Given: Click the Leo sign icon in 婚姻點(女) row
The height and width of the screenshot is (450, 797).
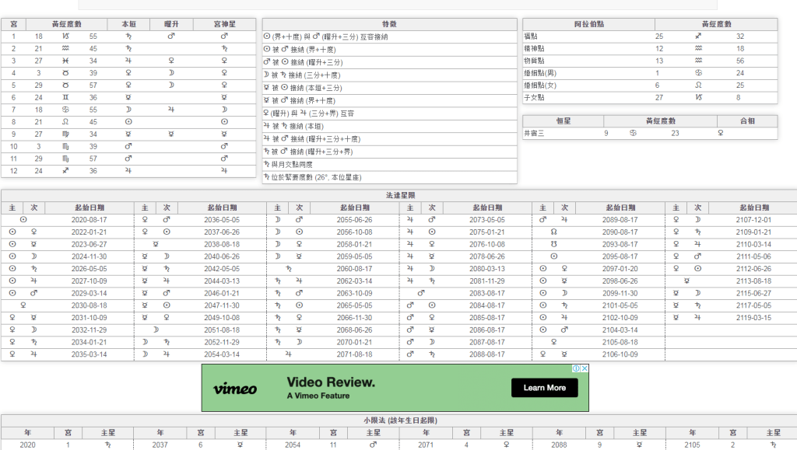Looking at the screenshot, I should click(697, 85).
